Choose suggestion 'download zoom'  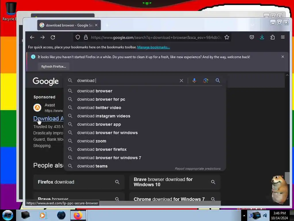[x=145, y=141]
